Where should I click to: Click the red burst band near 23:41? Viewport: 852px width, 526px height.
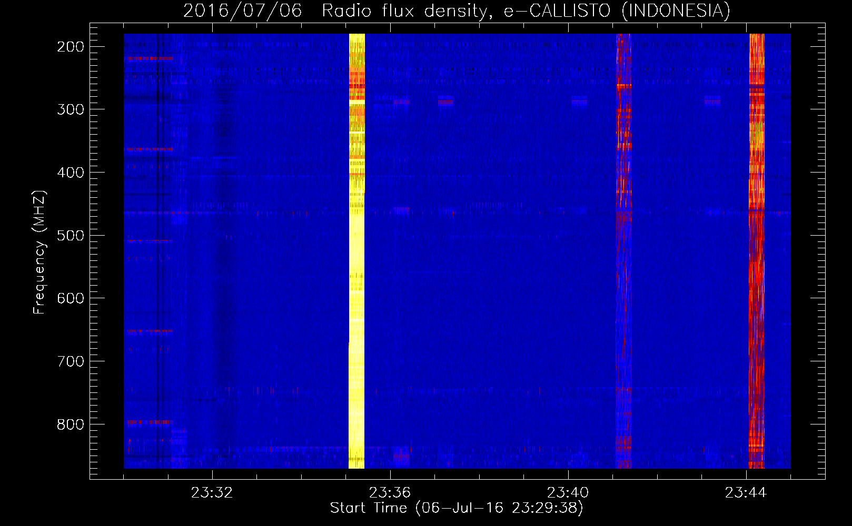tap(623, 251)
